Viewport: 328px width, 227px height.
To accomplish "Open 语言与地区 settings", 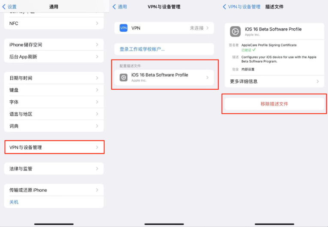I will tap(54, 114).
